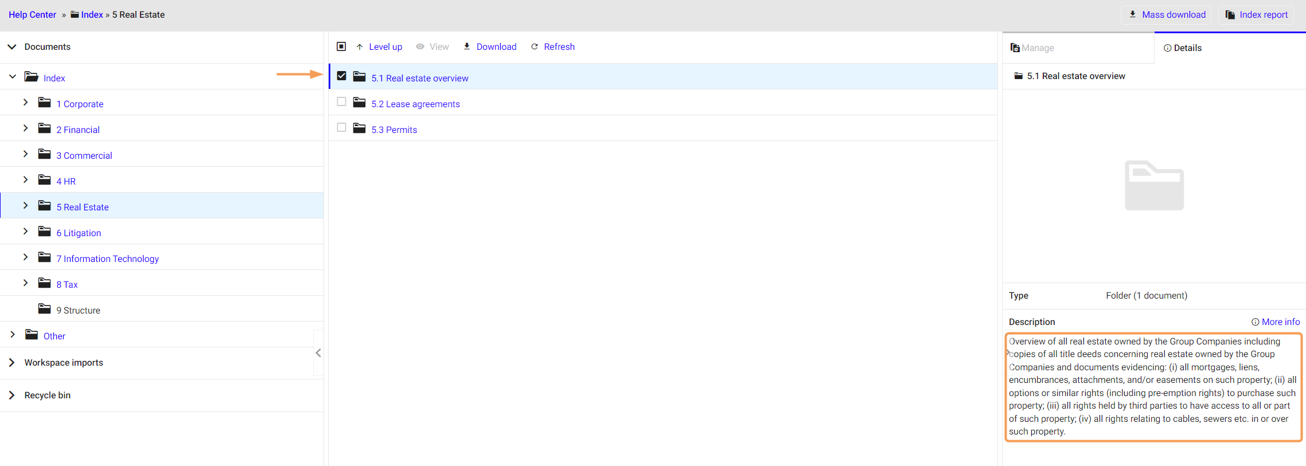
Task: Click the Details info icon
Action: tap(1167, 48)
